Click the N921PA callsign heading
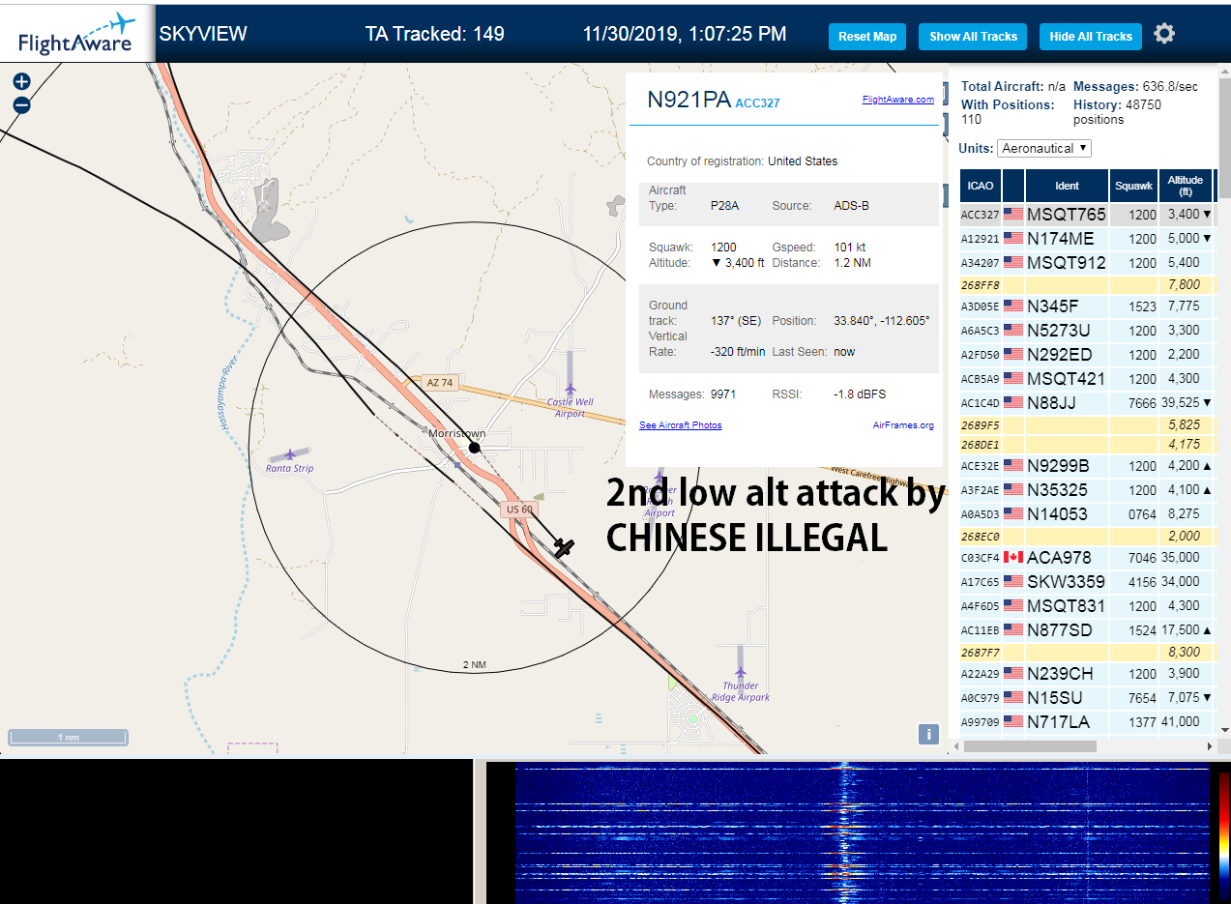Image resolution: width=1231 pixels, height=904 pixels. pos(689,100)
